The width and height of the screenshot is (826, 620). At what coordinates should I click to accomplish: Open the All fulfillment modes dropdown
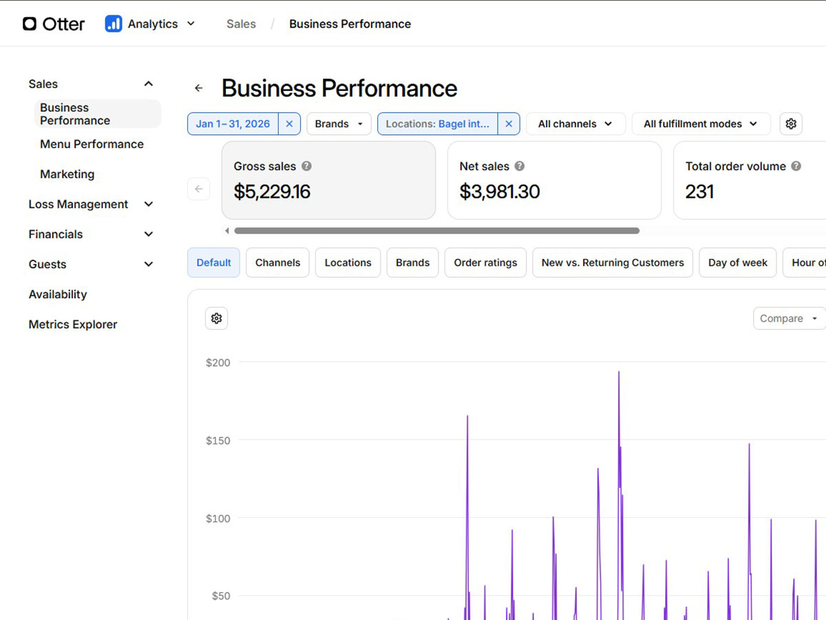700,124
